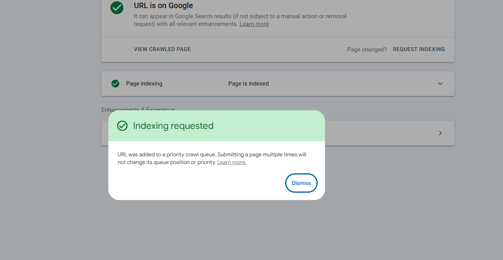Follow Learn more link under URL is on Google

tap(254, 24)
